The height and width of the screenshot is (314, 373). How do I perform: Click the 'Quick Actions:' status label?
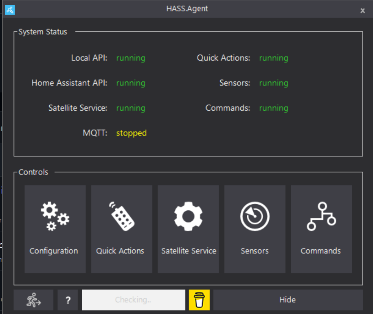(x=224, y=58)
